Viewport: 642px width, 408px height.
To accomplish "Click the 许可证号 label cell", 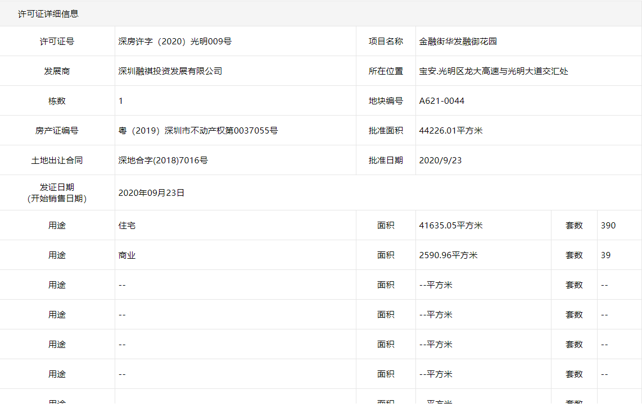I will coord(57,41).
